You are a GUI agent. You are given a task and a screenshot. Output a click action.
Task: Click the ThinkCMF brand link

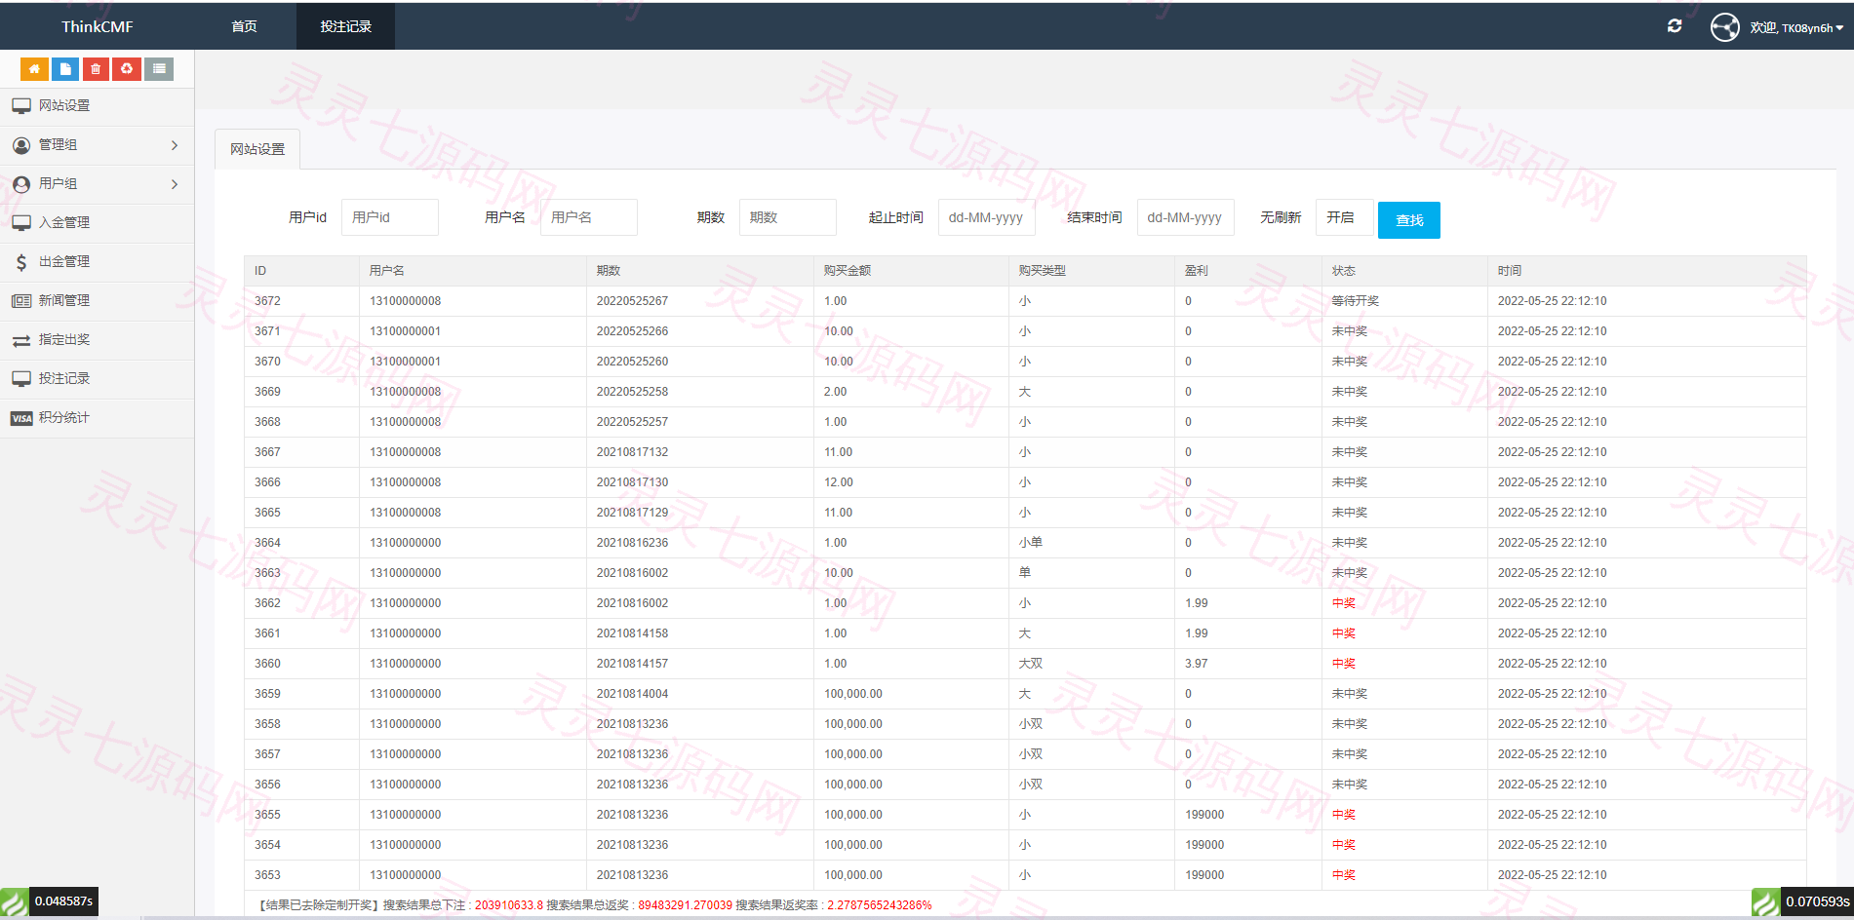pos(98,26)
